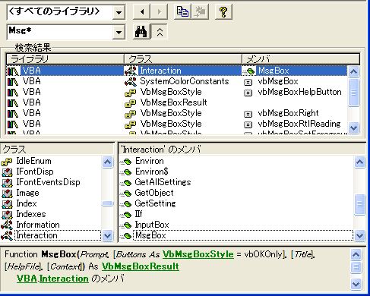Screen dimensions: 370x296
Task: Click the constant icon beside vbMsgBoxRight
Action: (x=248, y=114)
